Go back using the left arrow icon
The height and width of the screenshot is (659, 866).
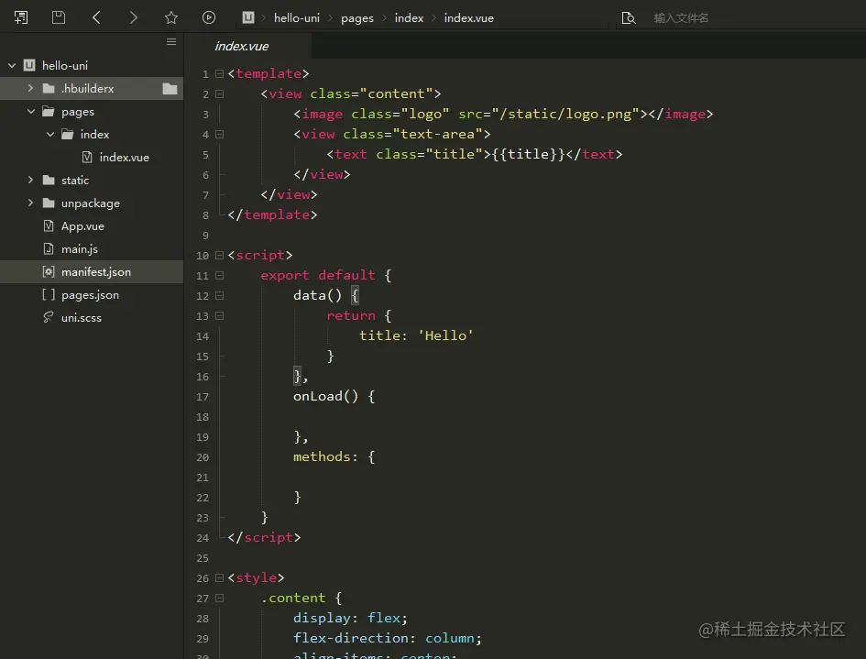tap(96, 17)
